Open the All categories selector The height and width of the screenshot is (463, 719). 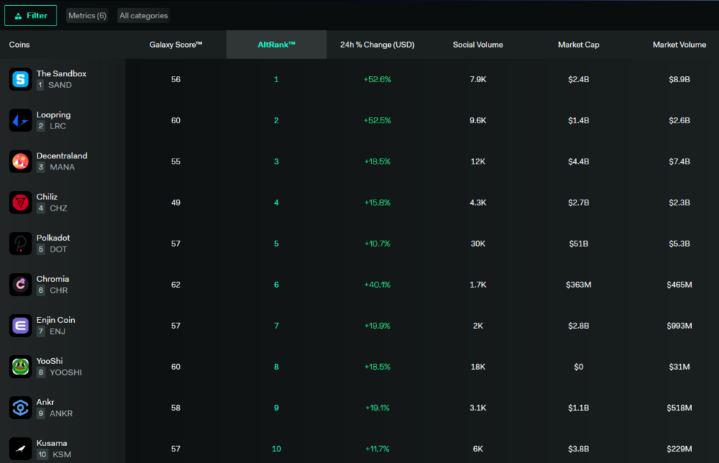143,15
